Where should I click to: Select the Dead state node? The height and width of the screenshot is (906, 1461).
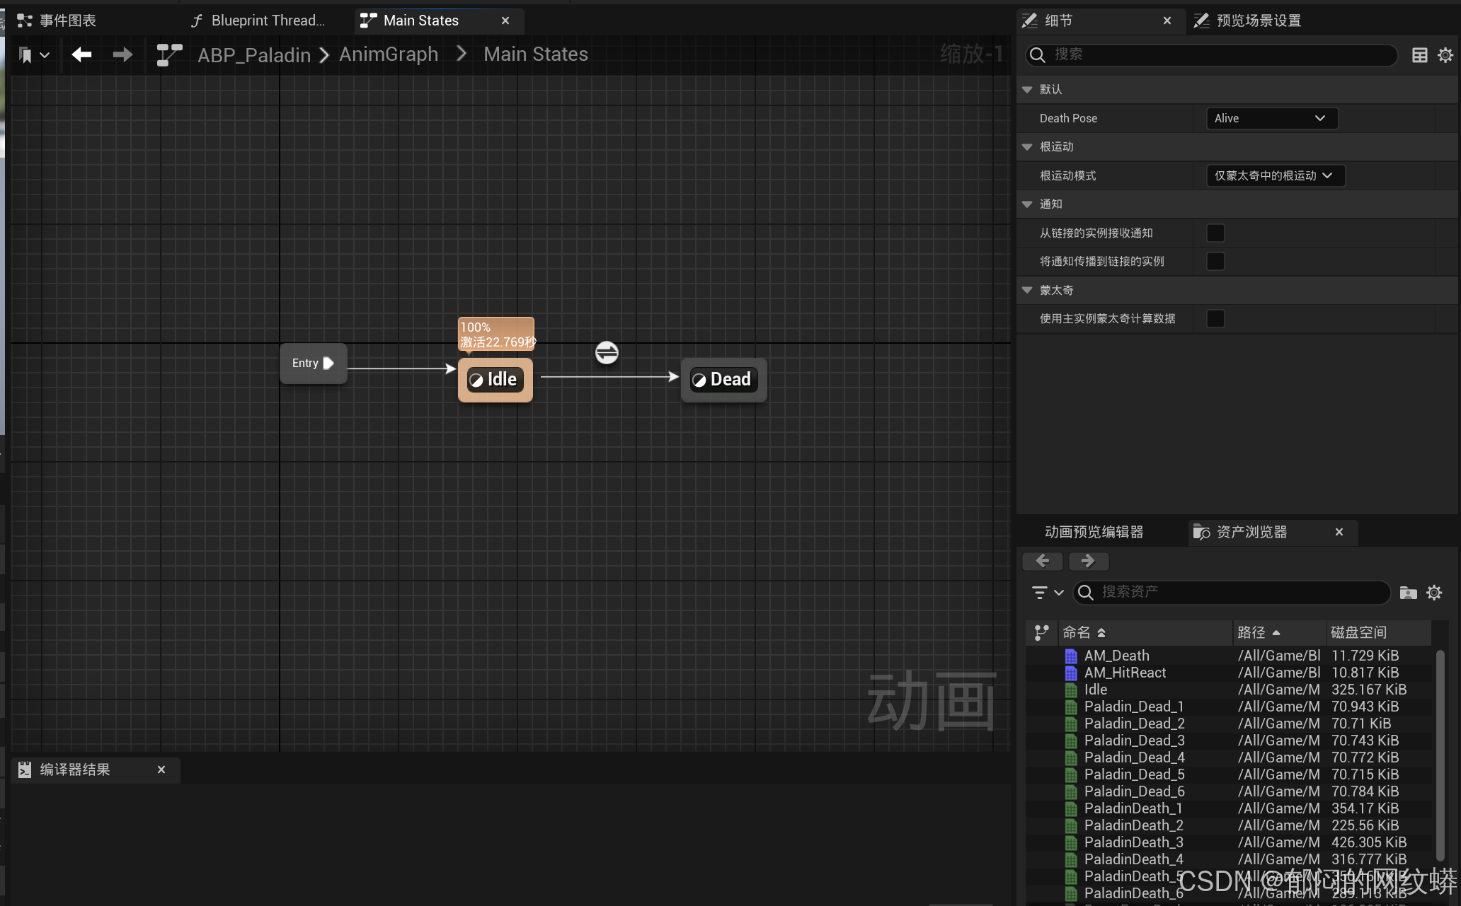(723, 380)
